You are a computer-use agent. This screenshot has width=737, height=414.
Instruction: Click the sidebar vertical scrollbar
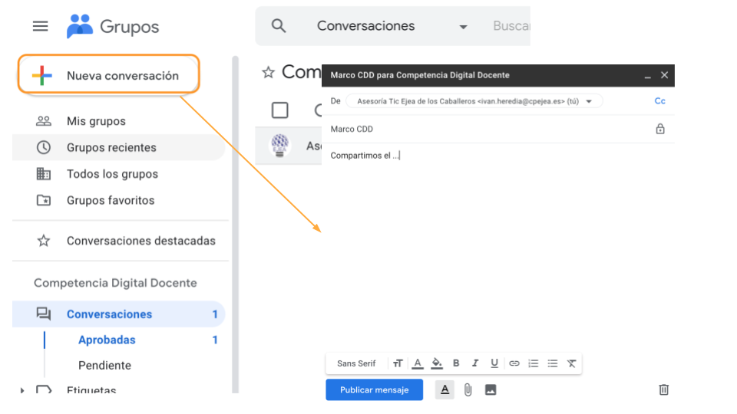[x=236, y=225]
